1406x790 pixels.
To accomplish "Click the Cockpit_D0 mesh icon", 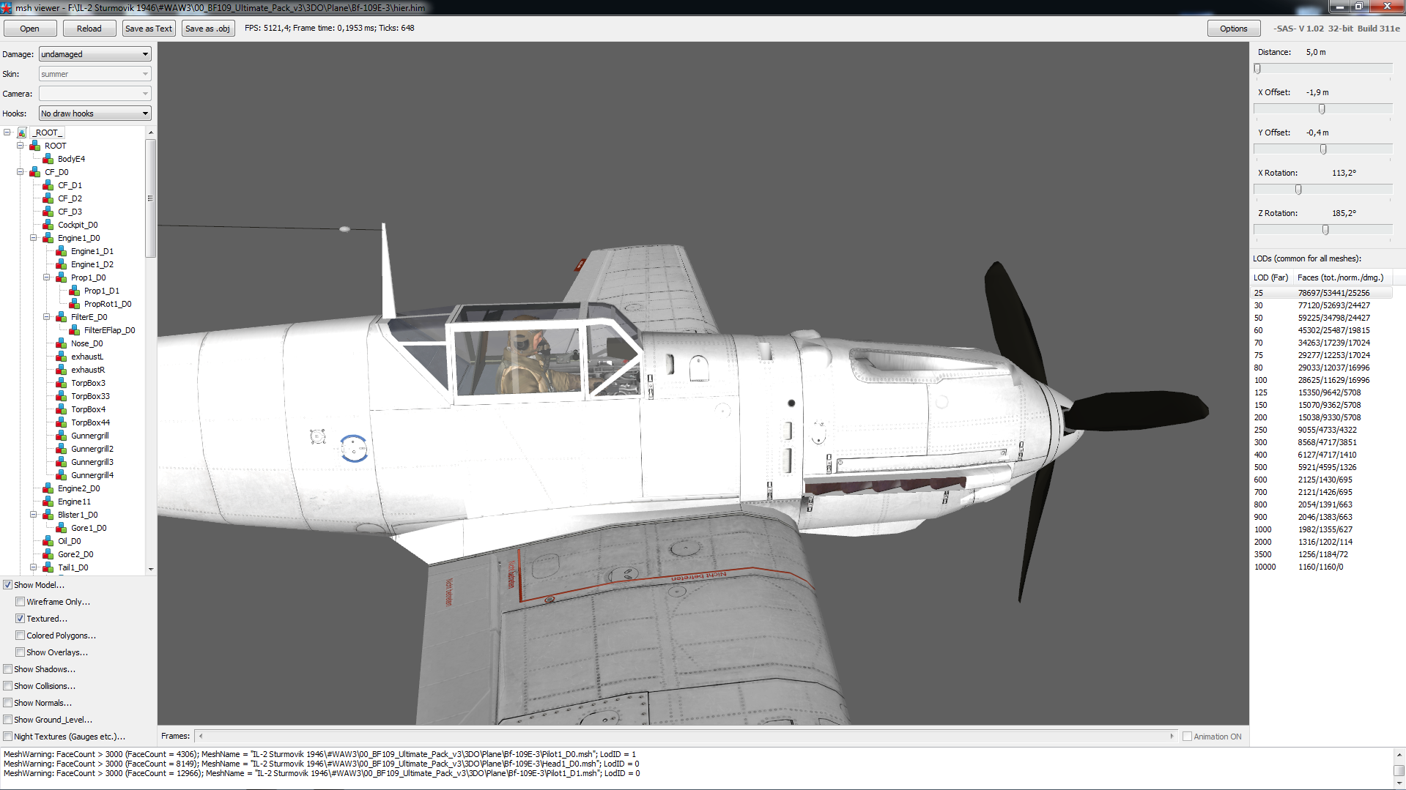I will 48,225.
